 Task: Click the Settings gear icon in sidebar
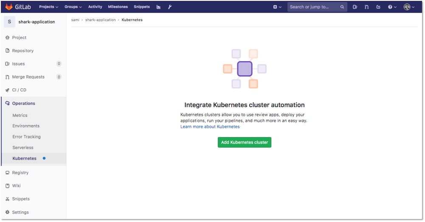tap(7, 212)
